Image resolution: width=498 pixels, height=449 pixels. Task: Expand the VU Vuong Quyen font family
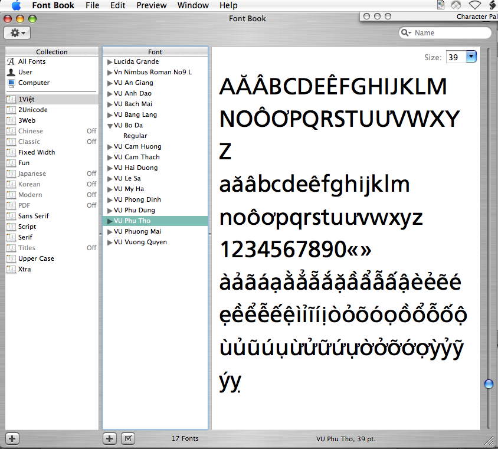[x=110, y=242]
